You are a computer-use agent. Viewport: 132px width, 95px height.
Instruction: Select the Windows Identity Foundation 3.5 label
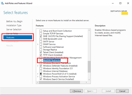tap(58, 68)
